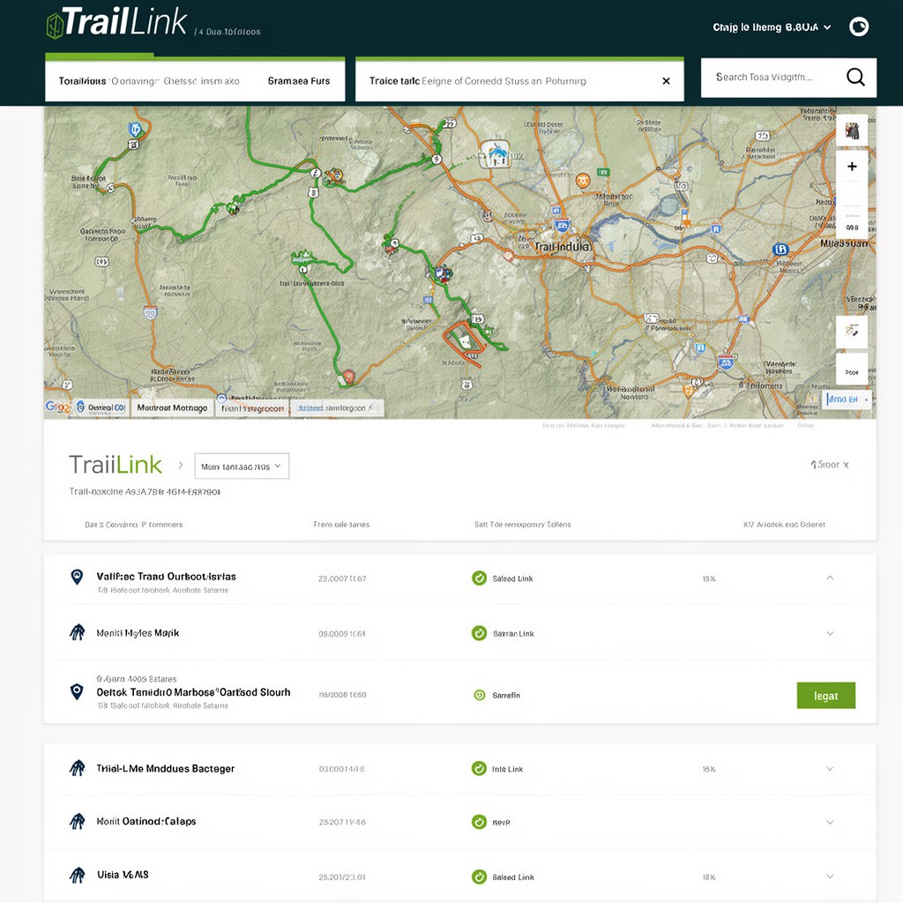Expand the Moriit Oatinod:Calaps row

tap(830, 823)
